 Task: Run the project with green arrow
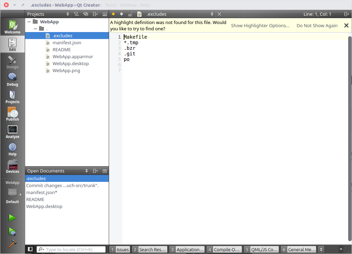click(12, 218)
